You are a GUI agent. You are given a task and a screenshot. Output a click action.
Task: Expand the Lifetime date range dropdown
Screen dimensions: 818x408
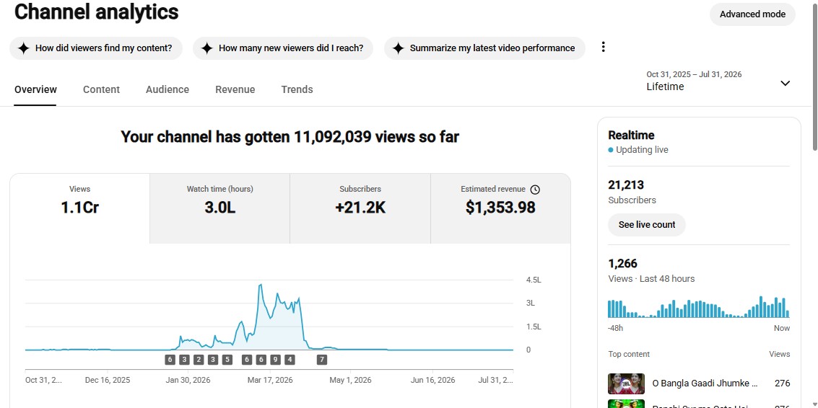click(x=718, y=81)
